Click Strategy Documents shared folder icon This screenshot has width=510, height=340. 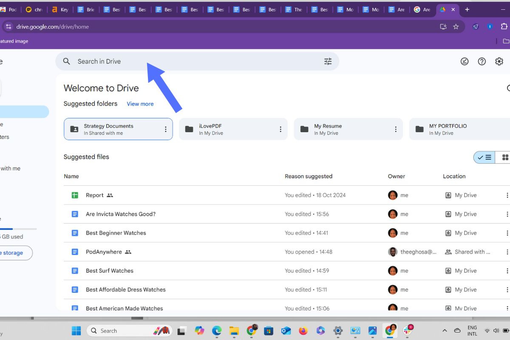[x=74, y=129]
